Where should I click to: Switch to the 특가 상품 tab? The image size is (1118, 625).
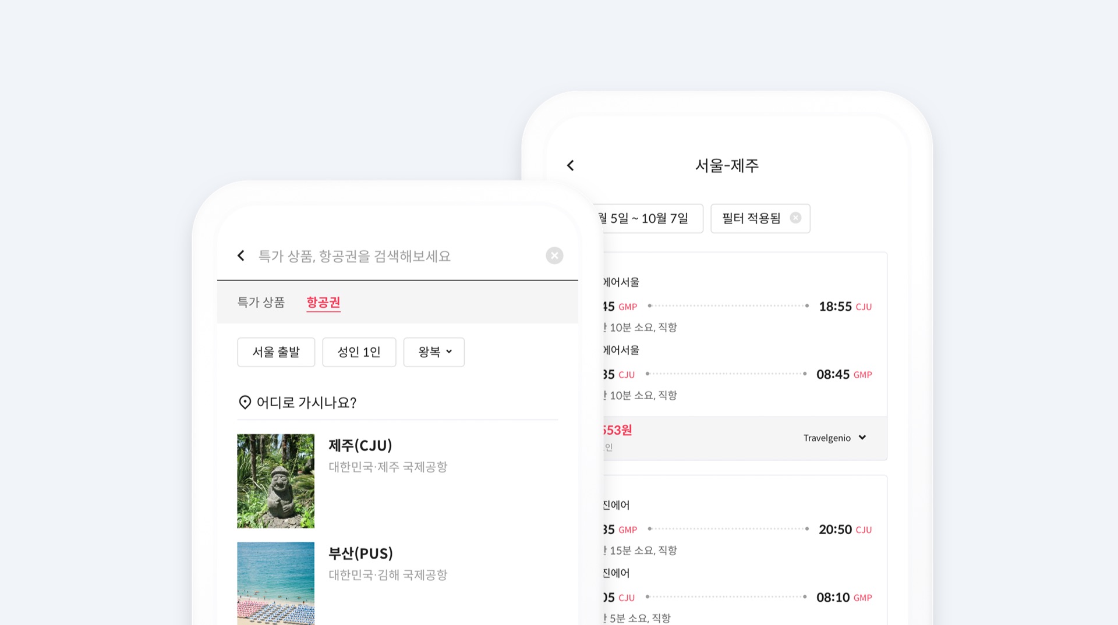click(x=261, y=302)
